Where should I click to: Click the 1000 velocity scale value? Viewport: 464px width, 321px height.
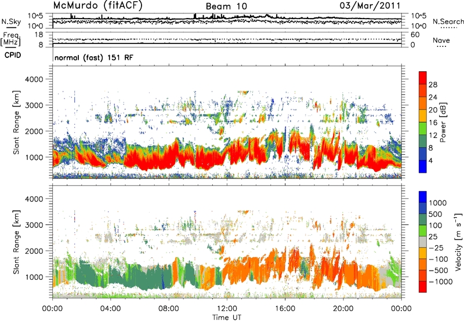click(438, 203)
